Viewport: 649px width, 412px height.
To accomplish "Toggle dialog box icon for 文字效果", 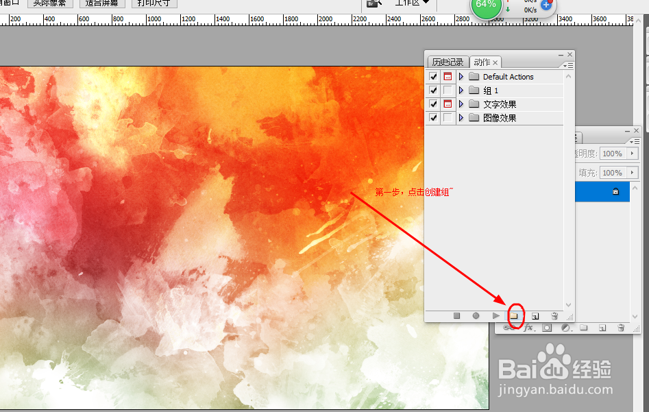I will [448, 104].
